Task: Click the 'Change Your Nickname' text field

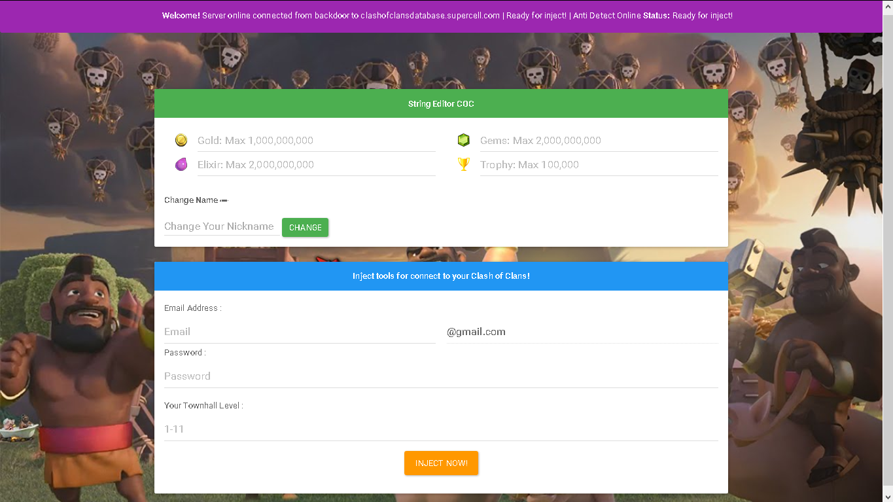Action: pos(219,226)
